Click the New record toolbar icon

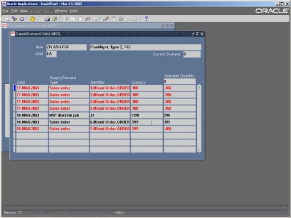pos(7,19)
